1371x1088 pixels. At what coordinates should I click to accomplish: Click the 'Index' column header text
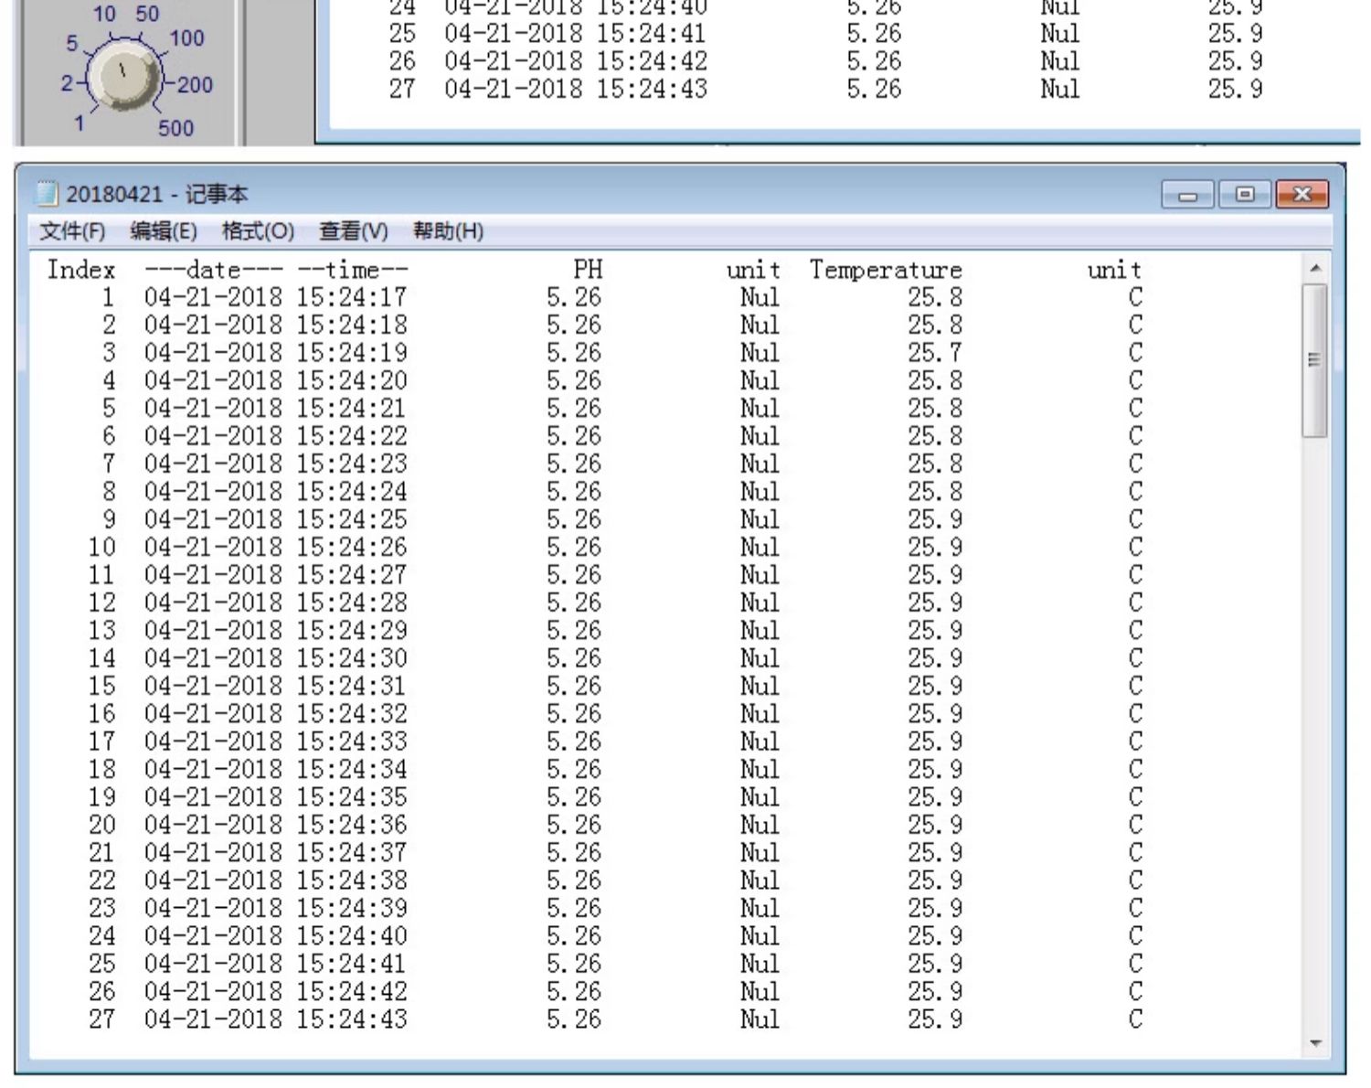tap(81, 270)
